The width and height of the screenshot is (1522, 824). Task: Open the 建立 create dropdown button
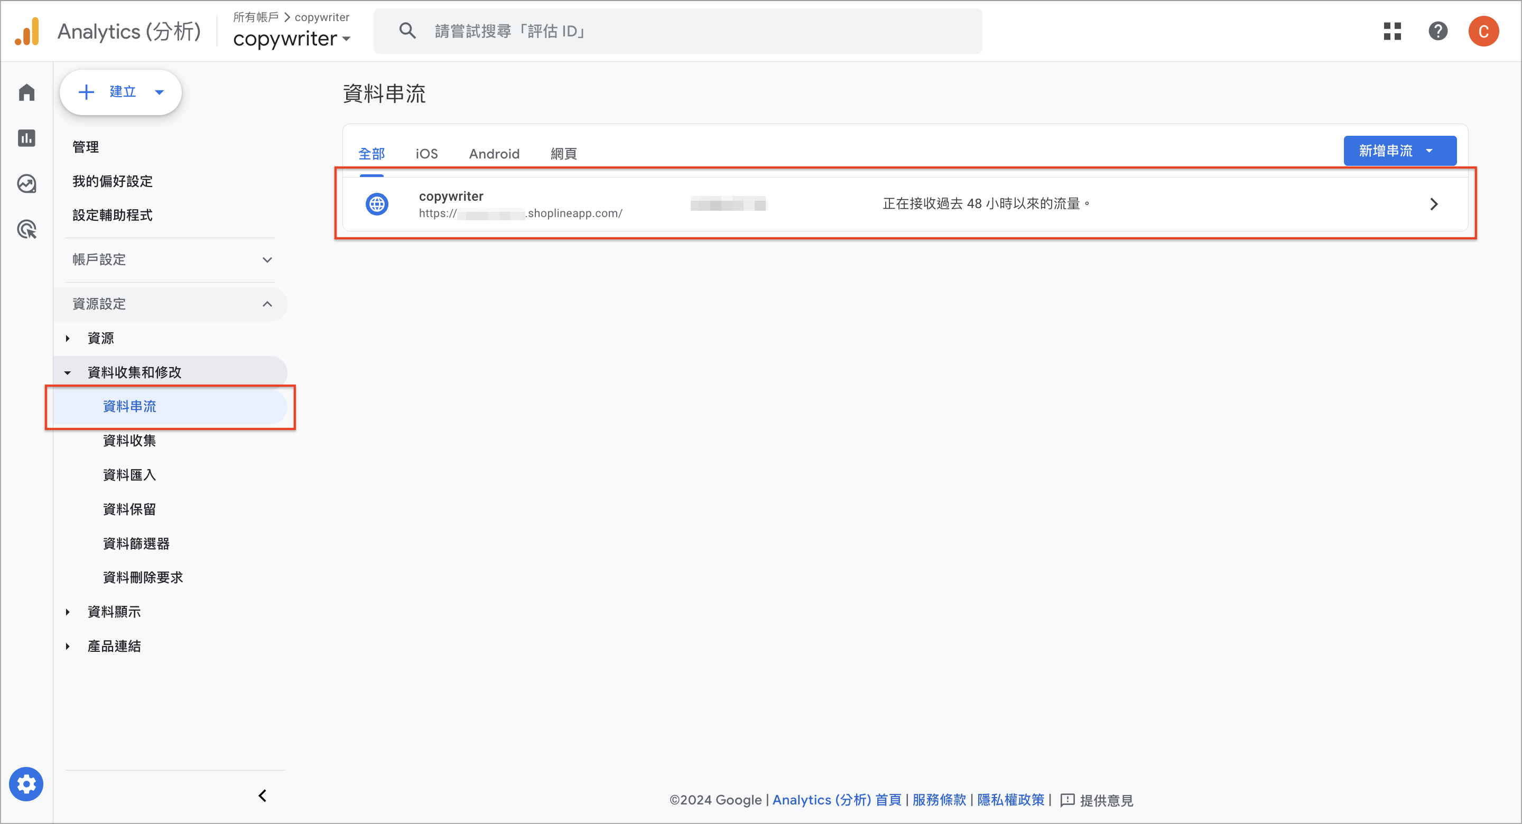[x=120, y=92]
